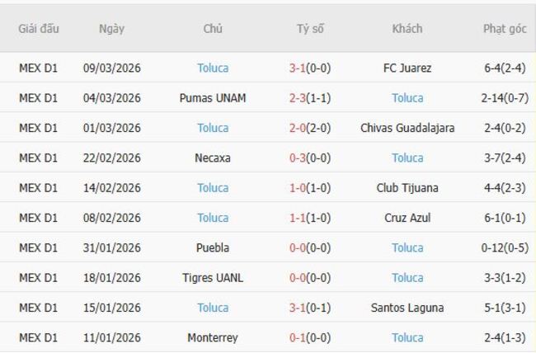
Task: Open Toluca link in 09/03/2026 row
Action: tap(213, 68)
